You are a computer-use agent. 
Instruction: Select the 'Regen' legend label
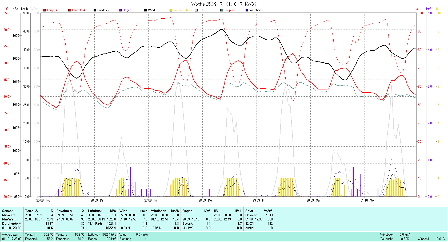(127, 10)
